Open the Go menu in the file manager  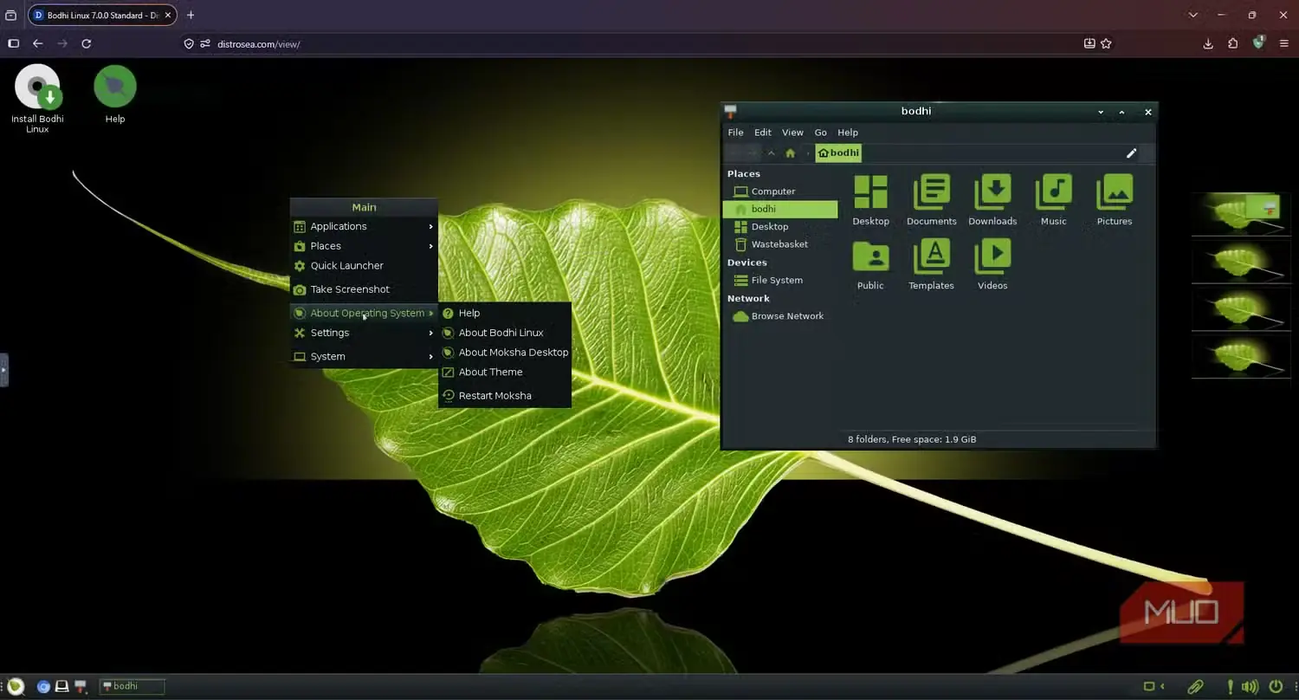(x=820, y=133)
